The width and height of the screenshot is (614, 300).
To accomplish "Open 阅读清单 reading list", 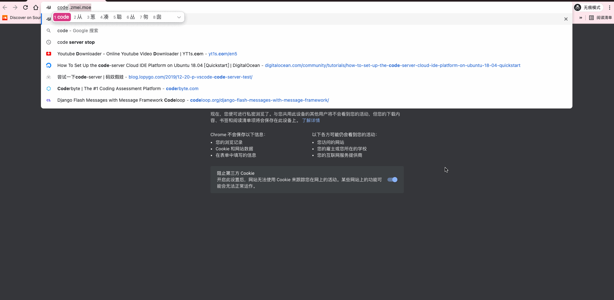I will 600,18.
